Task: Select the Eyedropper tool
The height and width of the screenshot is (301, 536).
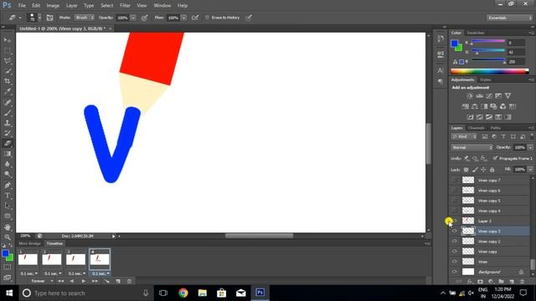Action: point(8,91)
